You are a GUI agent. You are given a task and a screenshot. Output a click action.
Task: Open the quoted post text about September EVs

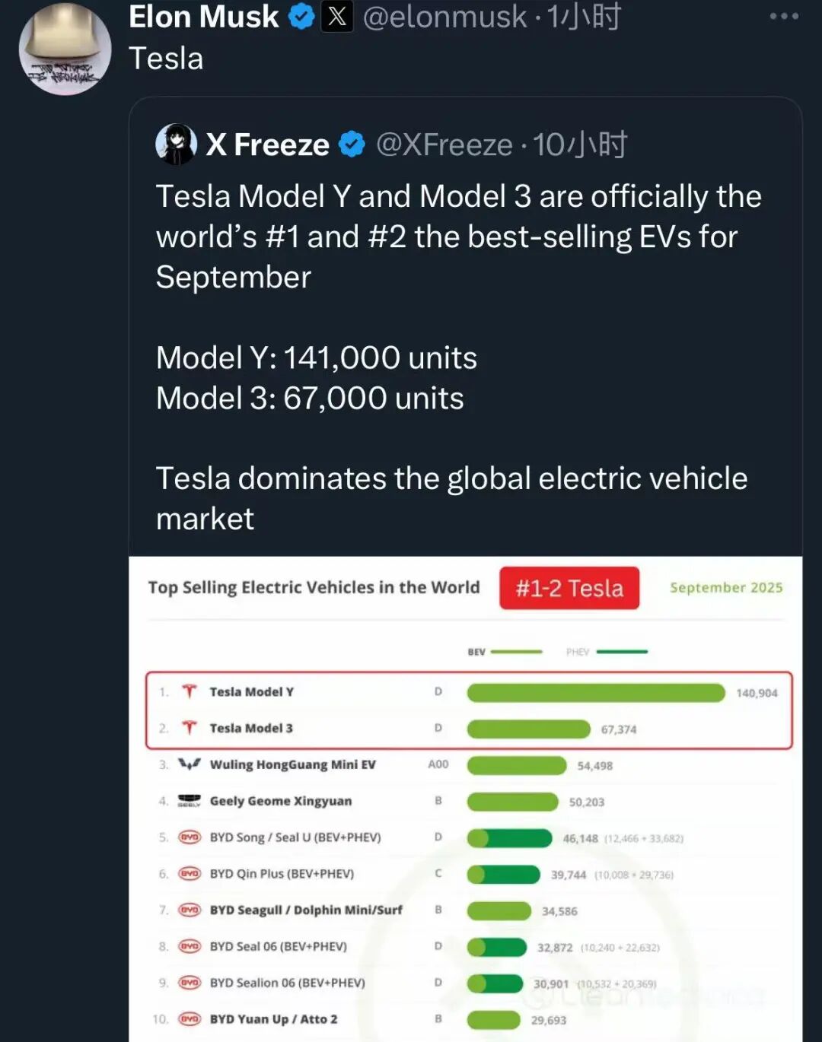[x=458, y=237]
